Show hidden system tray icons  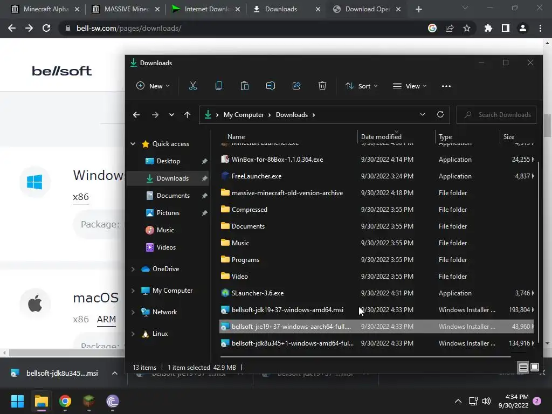tap(458, 401)
